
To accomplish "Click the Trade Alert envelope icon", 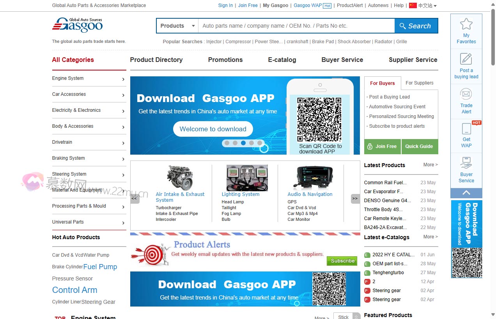I will click(x=466, y=94).
